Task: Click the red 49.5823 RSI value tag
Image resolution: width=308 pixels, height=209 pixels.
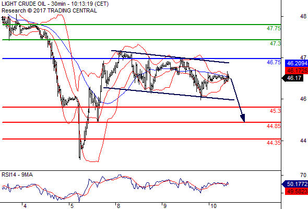Action: click(x=297, y=191)
